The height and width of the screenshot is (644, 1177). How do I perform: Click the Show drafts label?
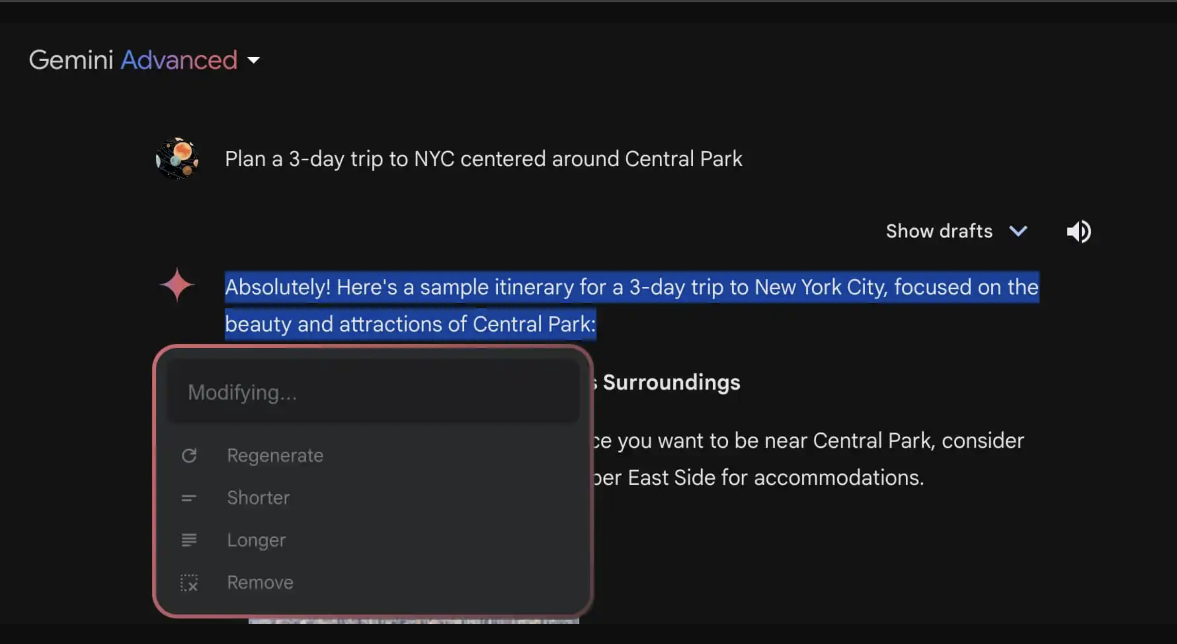click(x=939, y=231)
